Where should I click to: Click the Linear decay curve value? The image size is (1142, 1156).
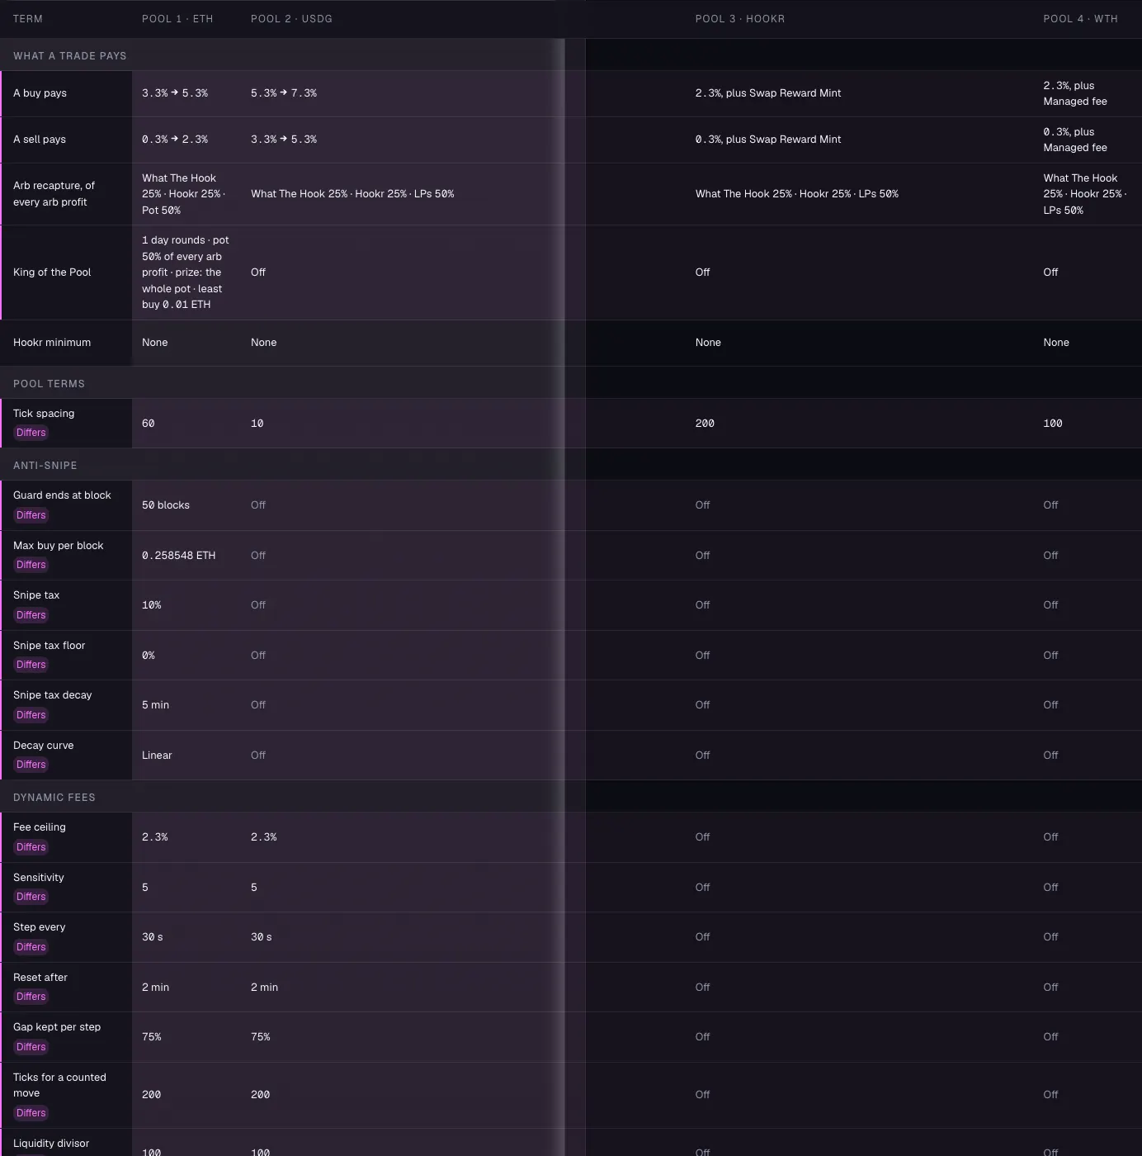[157, 756]
